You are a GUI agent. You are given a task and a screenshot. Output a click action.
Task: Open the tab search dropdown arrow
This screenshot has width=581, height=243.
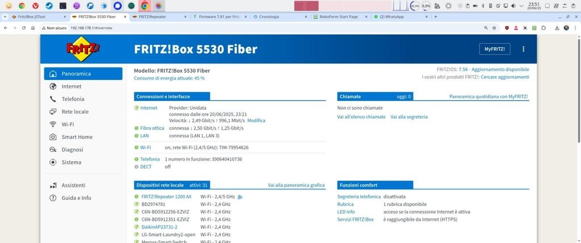(x=5, y=16)
